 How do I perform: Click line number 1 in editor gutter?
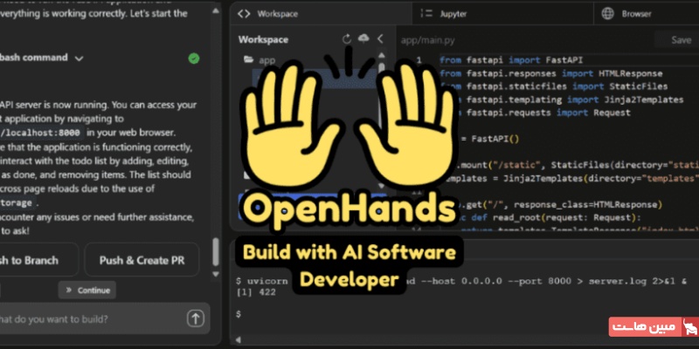(x=419, y=60)
